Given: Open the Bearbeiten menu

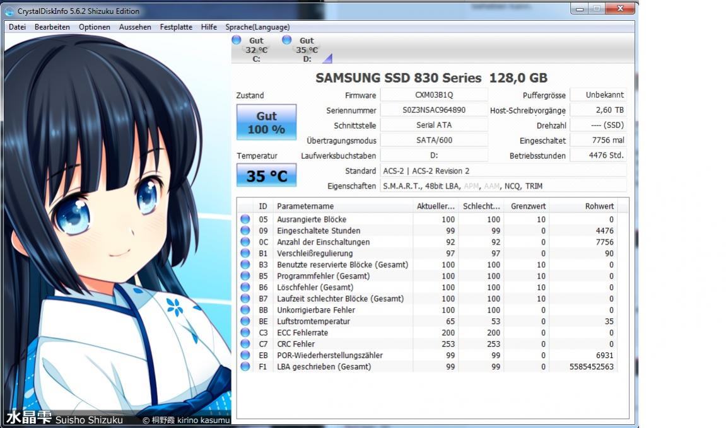Looking at the screenshot, I should (52, 27).
